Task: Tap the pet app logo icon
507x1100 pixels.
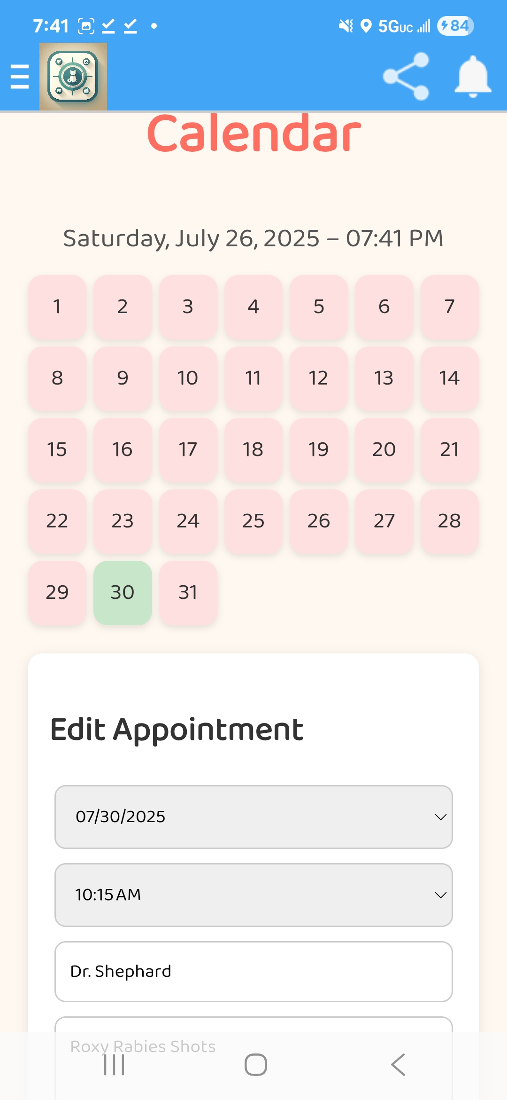Action: tap(73, 77)
